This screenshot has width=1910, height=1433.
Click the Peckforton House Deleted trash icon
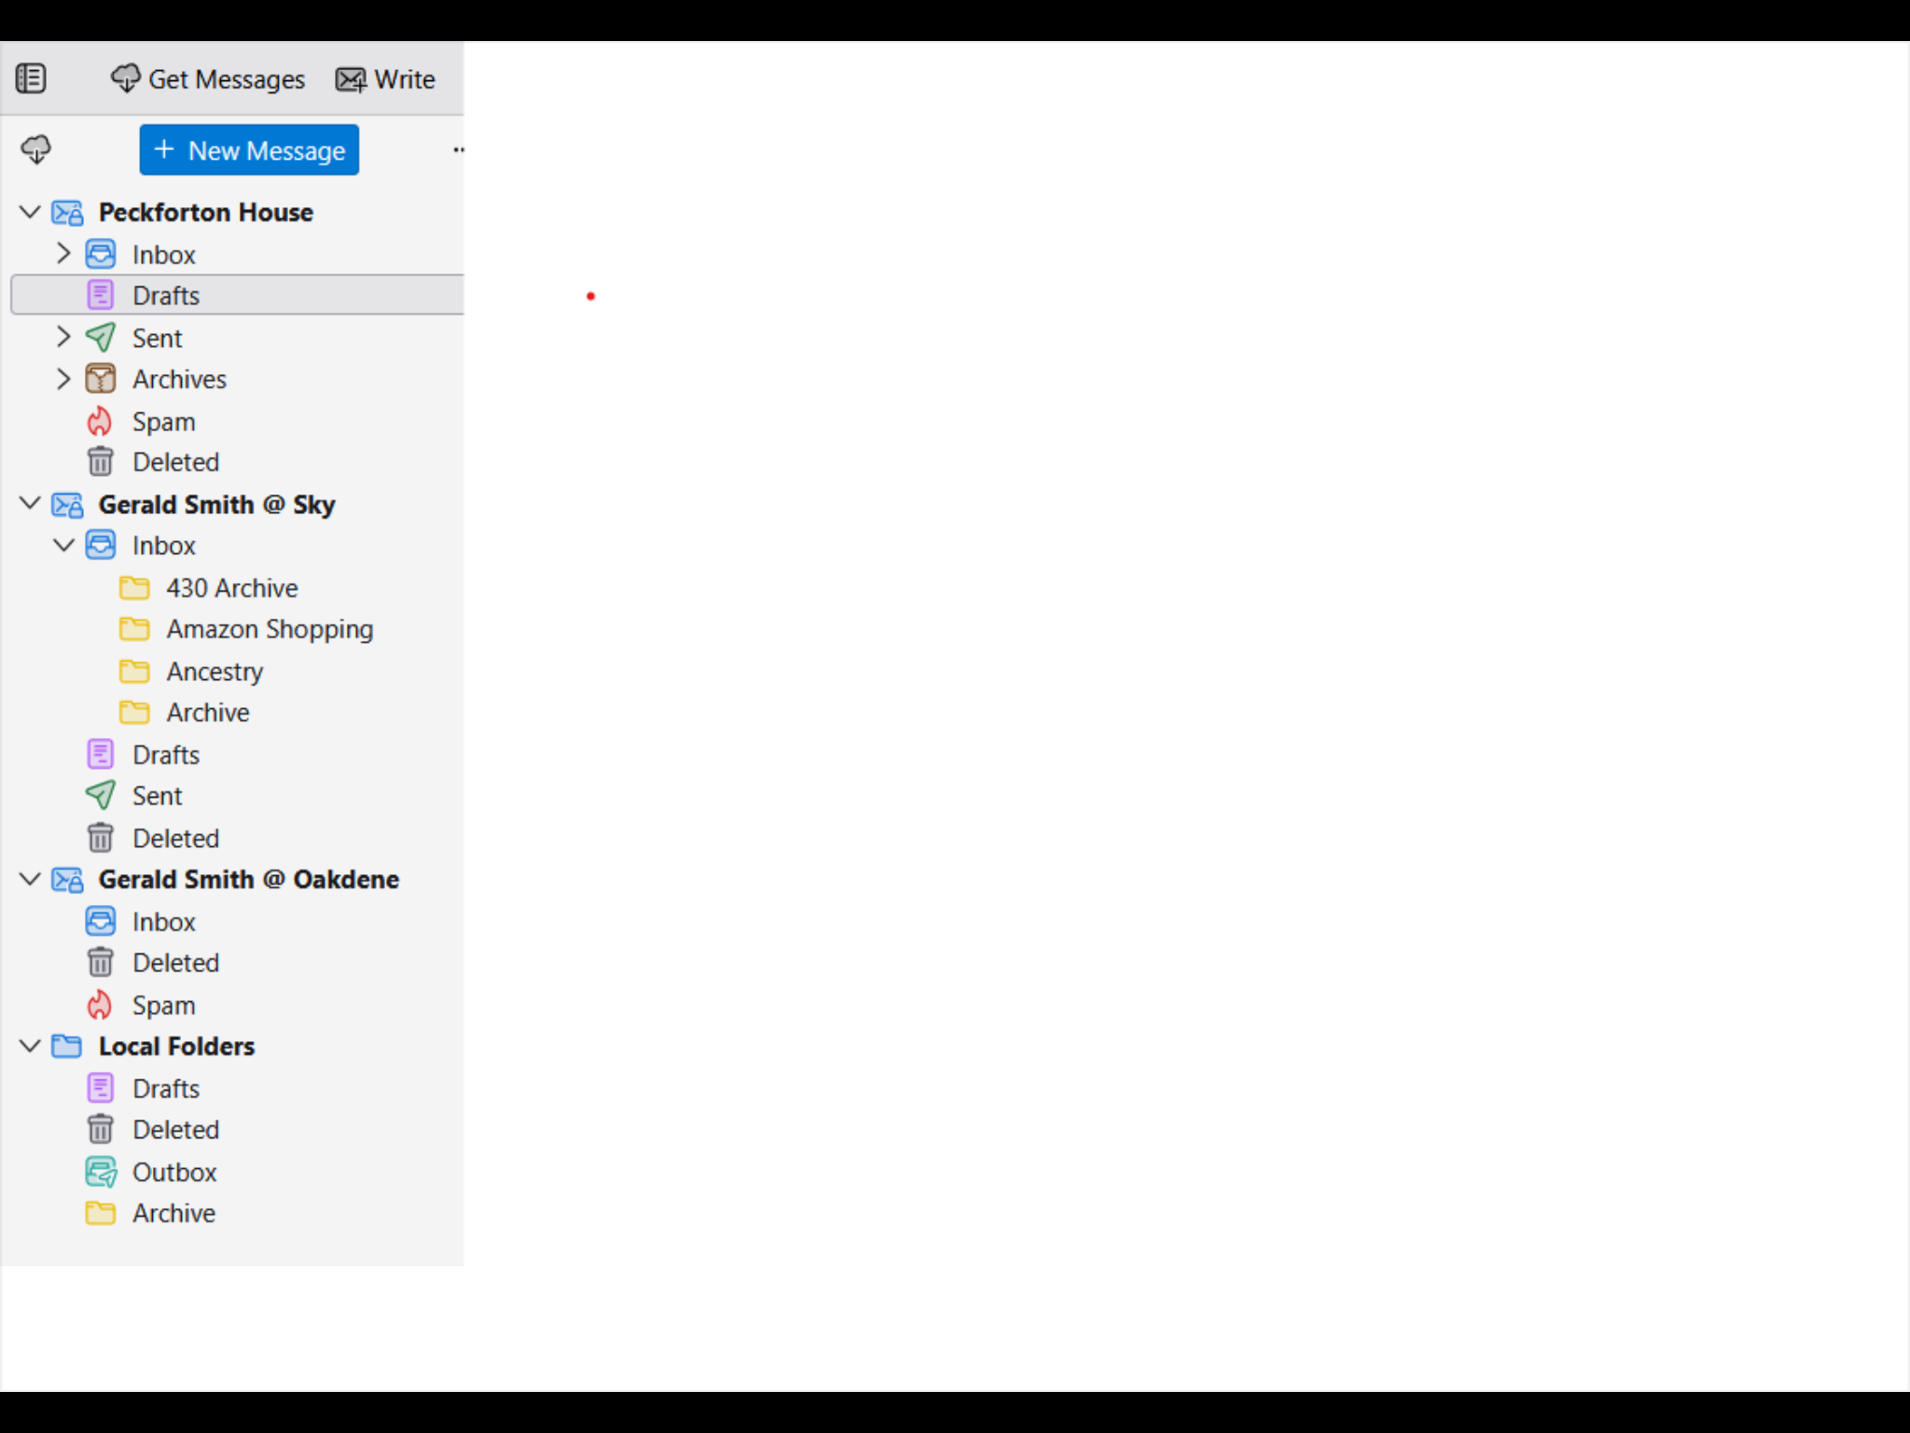100,462
